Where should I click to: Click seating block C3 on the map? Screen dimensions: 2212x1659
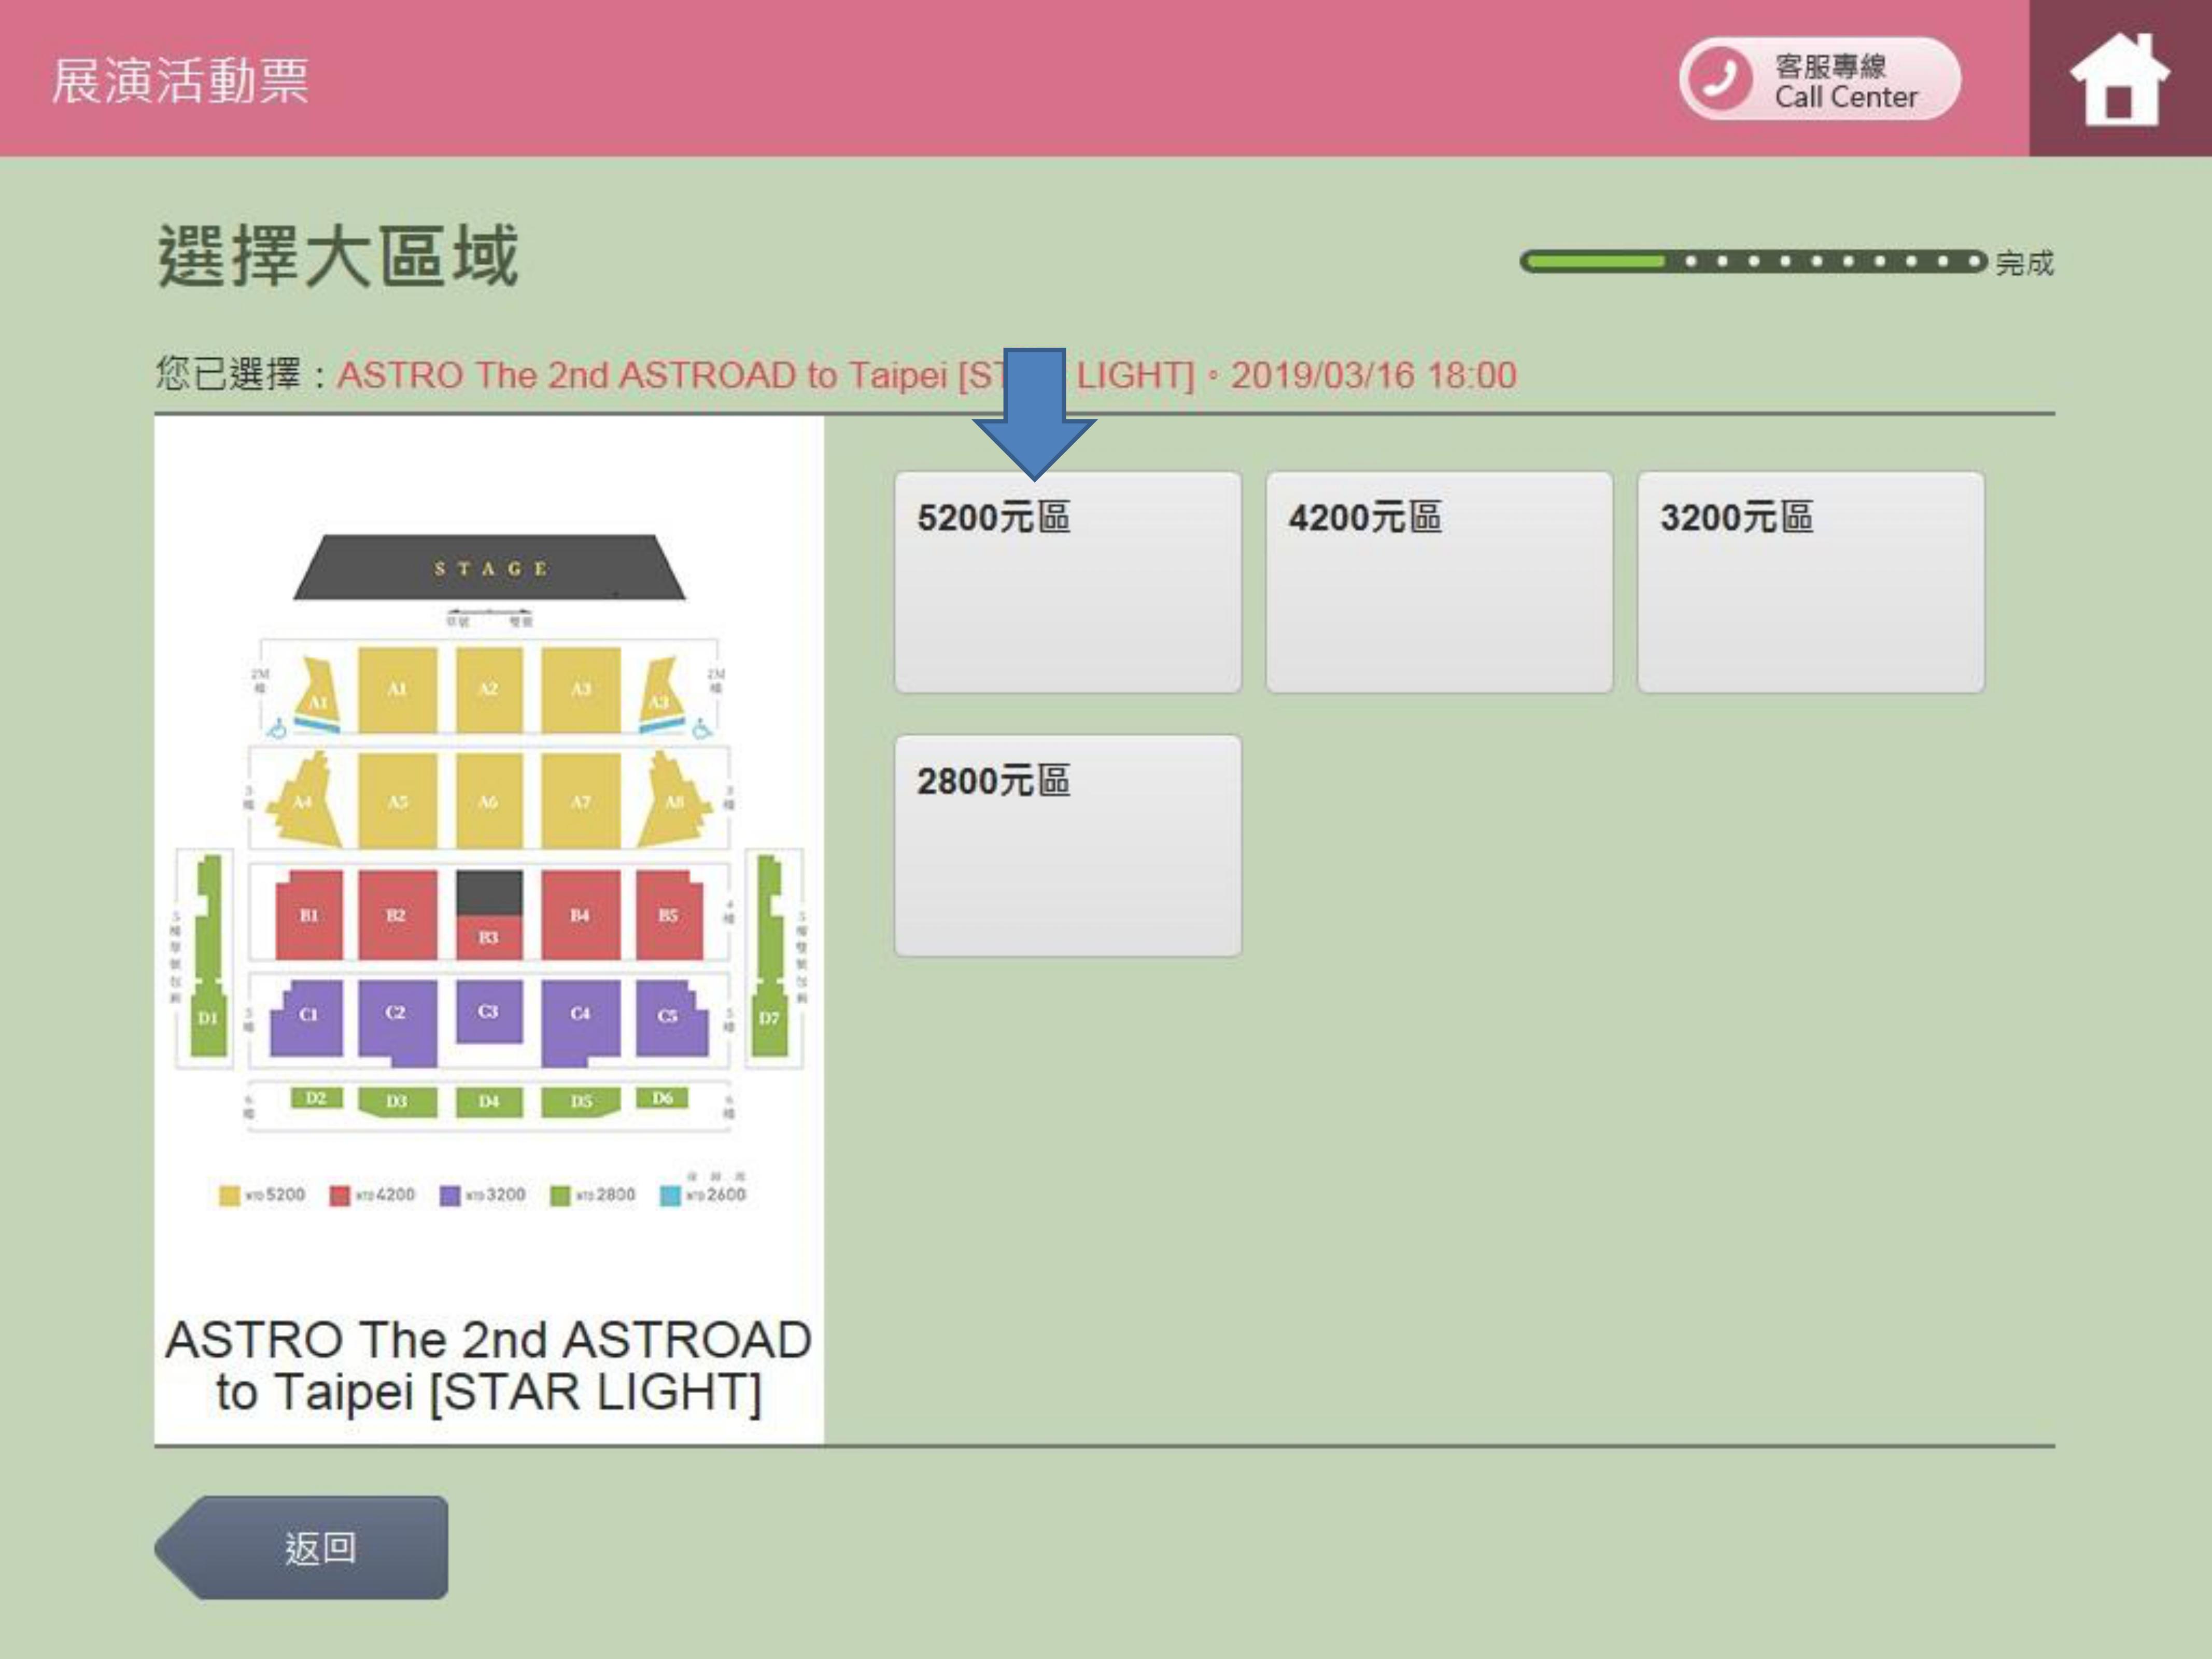tap(488, 1011)
